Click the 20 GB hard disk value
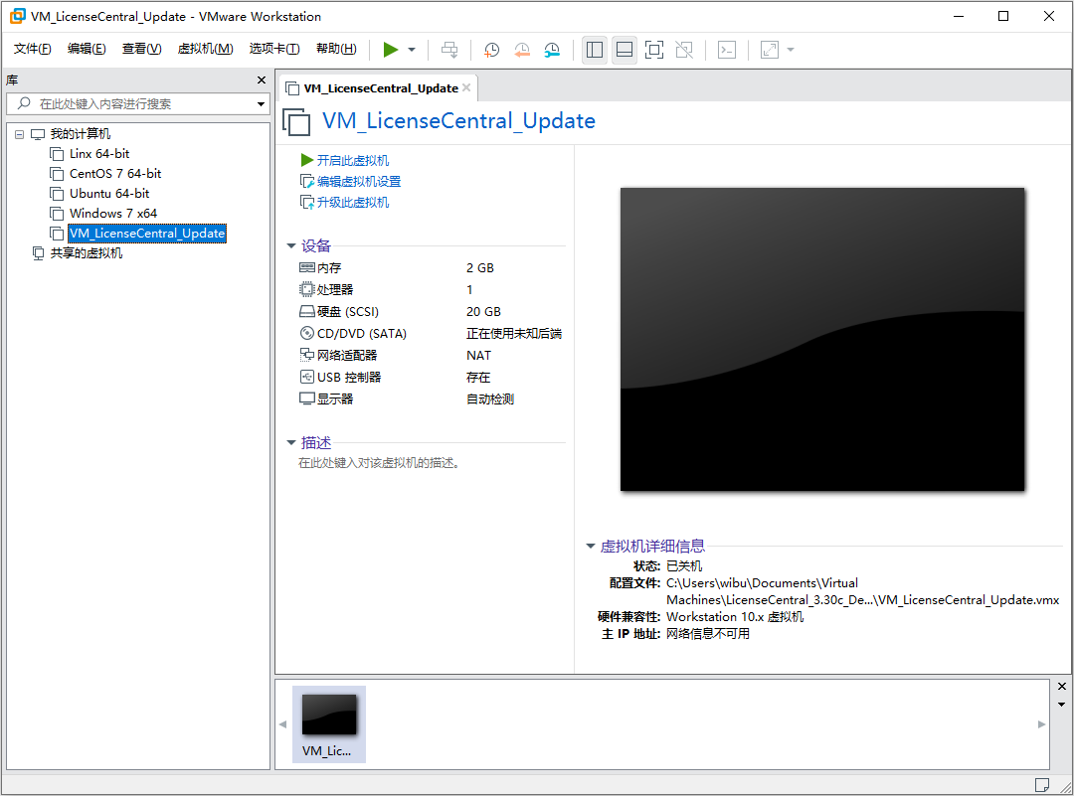The height and width of the screenshot is (796, 1074). (x=483, y=312)
